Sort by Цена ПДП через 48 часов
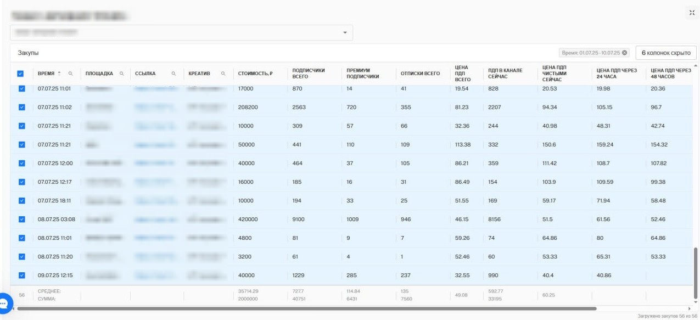700x320 pixels. click(x=670, y=74)
